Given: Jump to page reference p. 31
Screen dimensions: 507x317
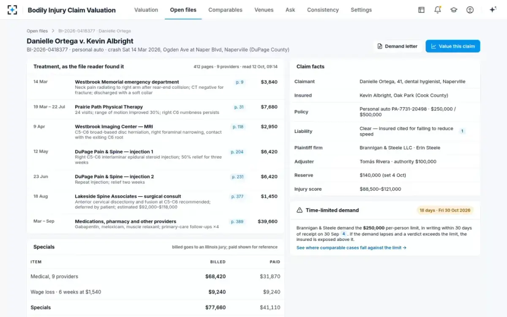Looking at the screenshot, I should [x=239, y=107].
